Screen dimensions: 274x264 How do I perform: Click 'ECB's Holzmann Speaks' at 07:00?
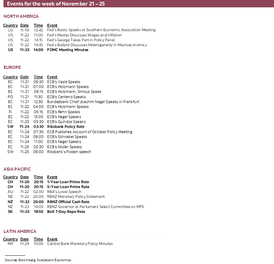click(x=68, y=87)
